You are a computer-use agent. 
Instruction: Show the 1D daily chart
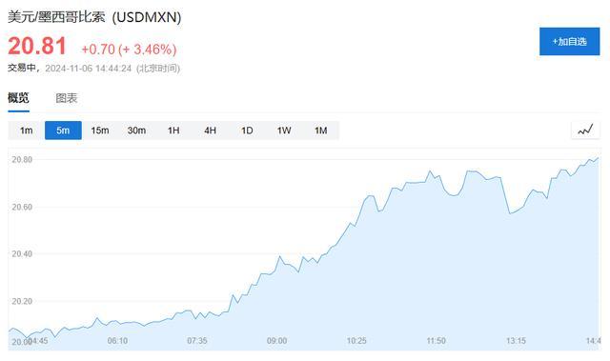coord(247,130)
